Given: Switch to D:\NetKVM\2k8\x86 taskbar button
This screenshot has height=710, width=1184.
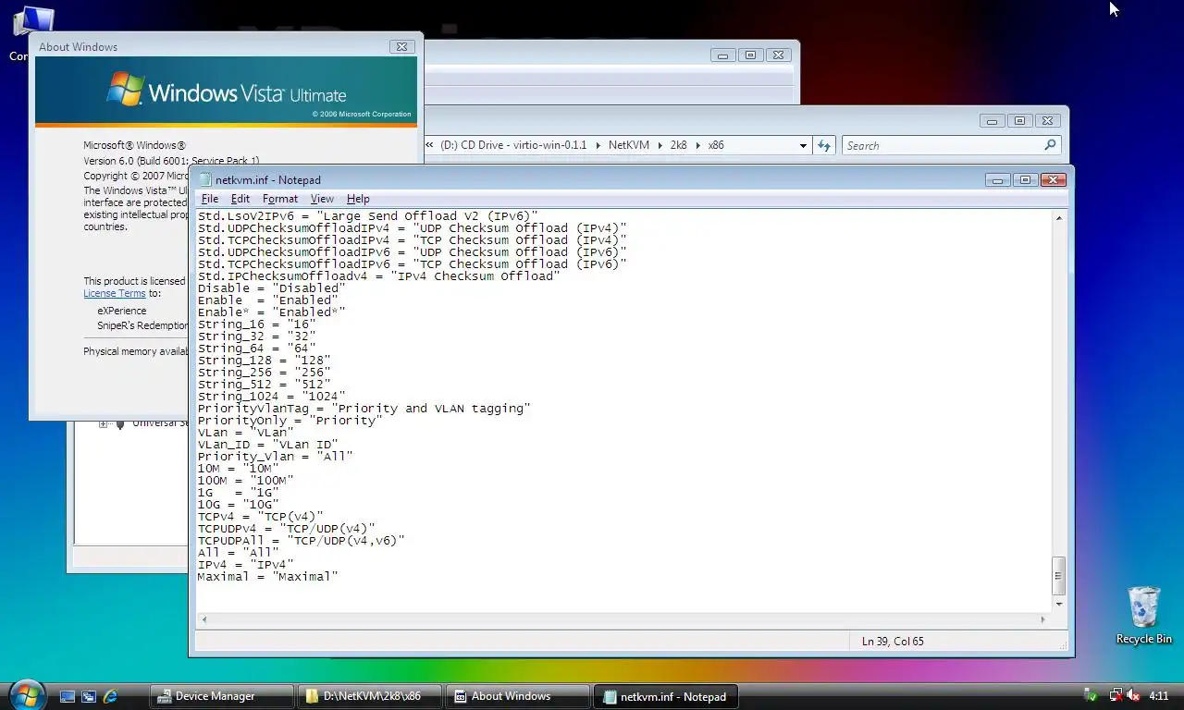Looking at the screenshot, I should coord(370,696).
